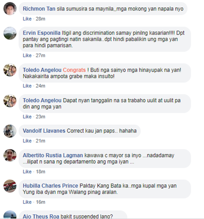Screen dimensions: 204x219
Task: Open the 23m timestamp on Toledo's comment
Action: [x=40, y=117]
